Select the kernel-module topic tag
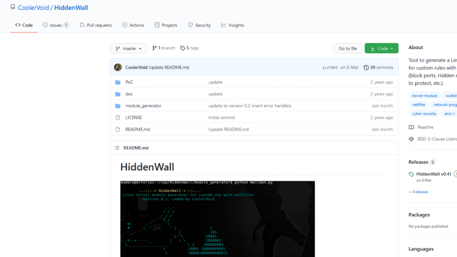Image resolution: width=457 pixels, height=257 pixels. coord(424,95)
